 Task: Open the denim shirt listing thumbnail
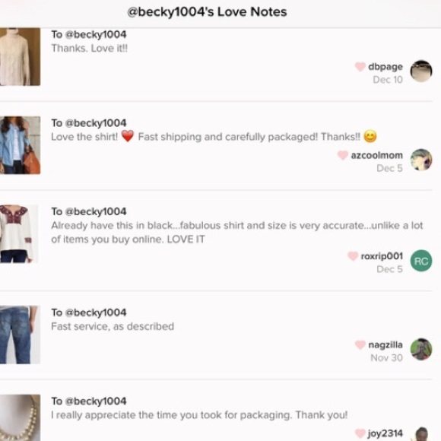(x=20, y=145)
